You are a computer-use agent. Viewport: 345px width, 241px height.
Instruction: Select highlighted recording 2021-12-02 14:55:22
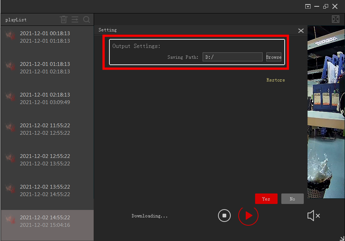(x=45, y=221)
